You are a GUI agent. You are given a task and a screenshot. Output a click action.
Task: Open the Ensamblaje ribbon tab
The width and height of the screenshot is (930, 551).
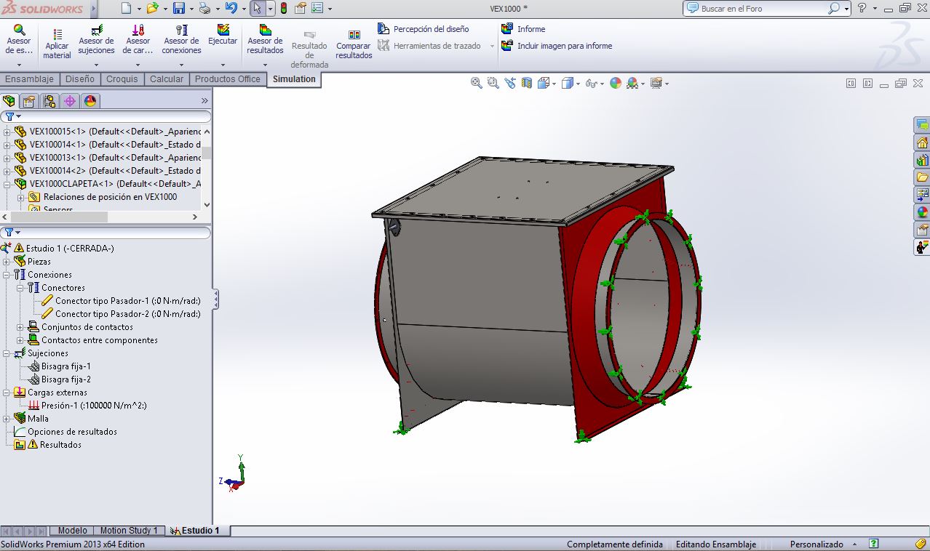(x=30, y=79)
